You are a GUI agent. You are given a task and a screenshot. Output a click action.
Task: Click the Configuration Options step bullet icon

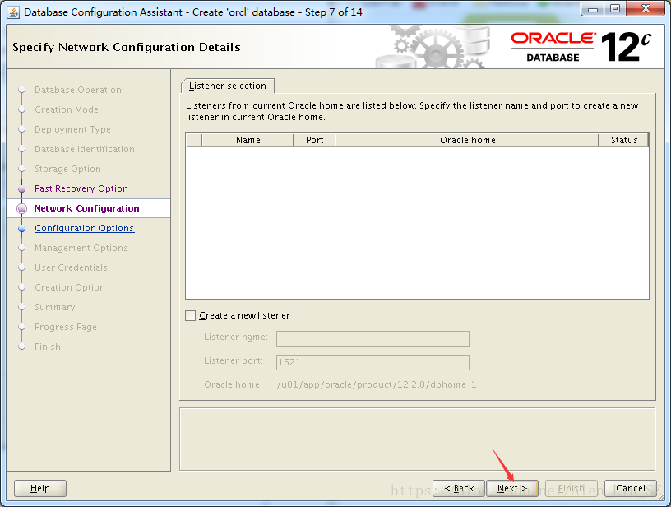click(x=22, y=228)
